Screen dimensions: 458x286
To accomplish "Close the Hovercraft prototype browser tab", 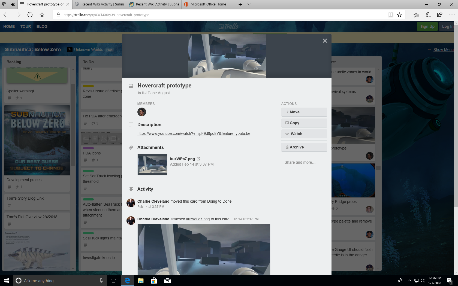I will (68, 4).
